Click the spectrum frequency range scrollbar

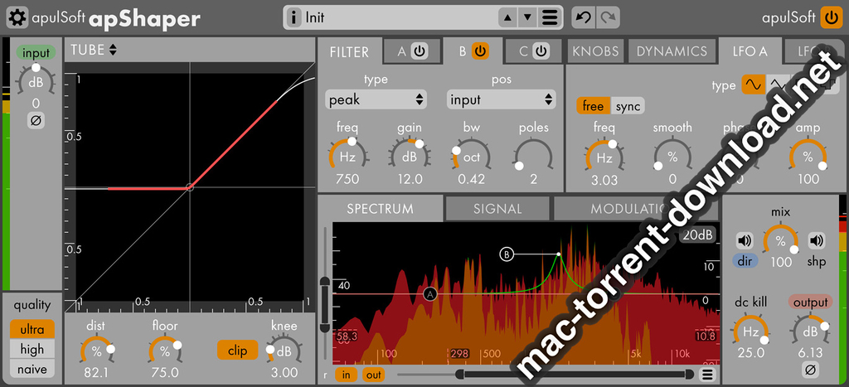575,374
